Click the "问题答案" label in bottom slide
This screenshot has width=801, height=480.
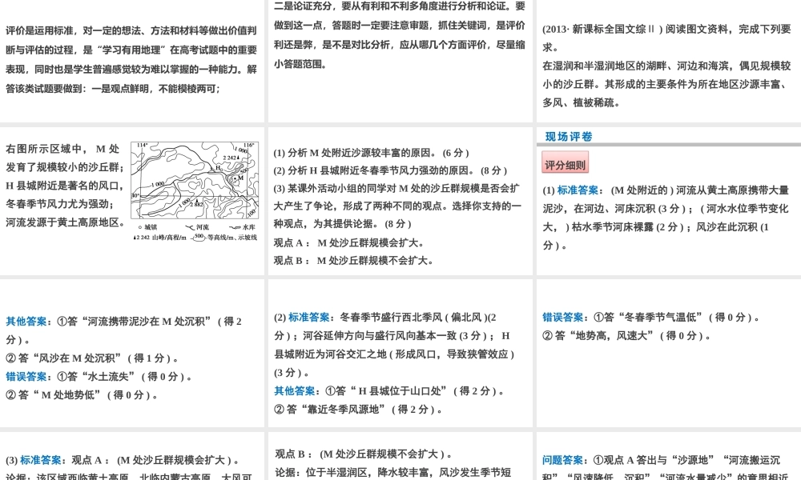tap(563, 460)
